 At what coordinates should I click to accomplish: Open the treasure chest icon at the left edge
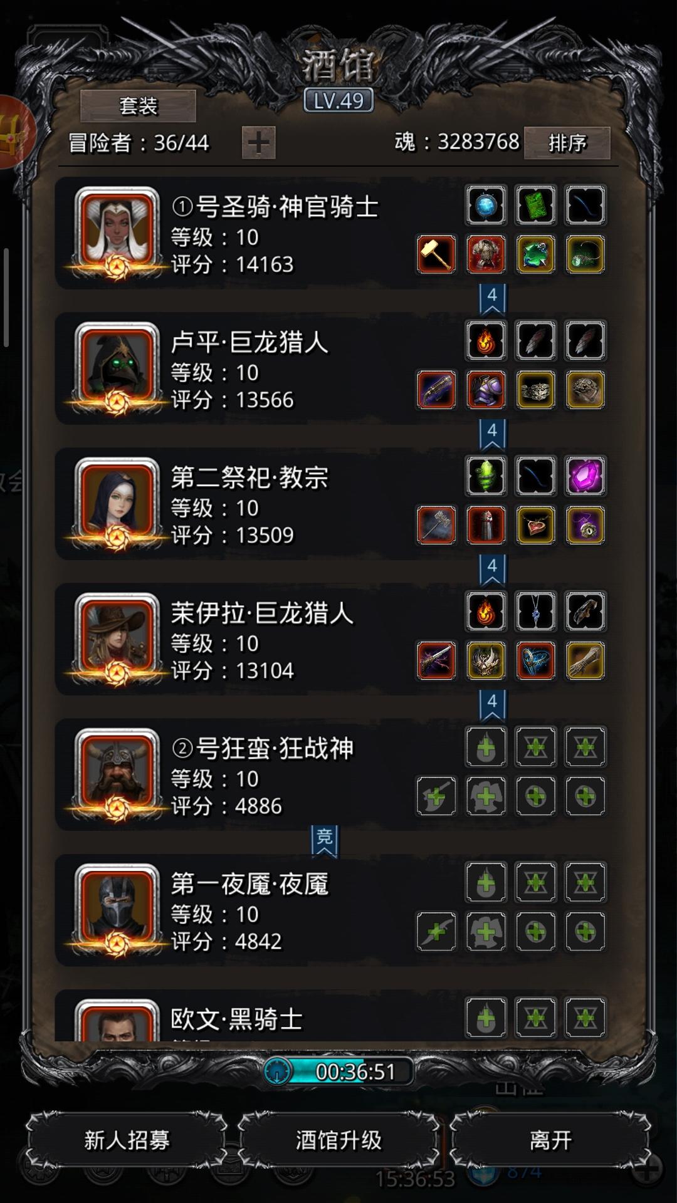14,132
